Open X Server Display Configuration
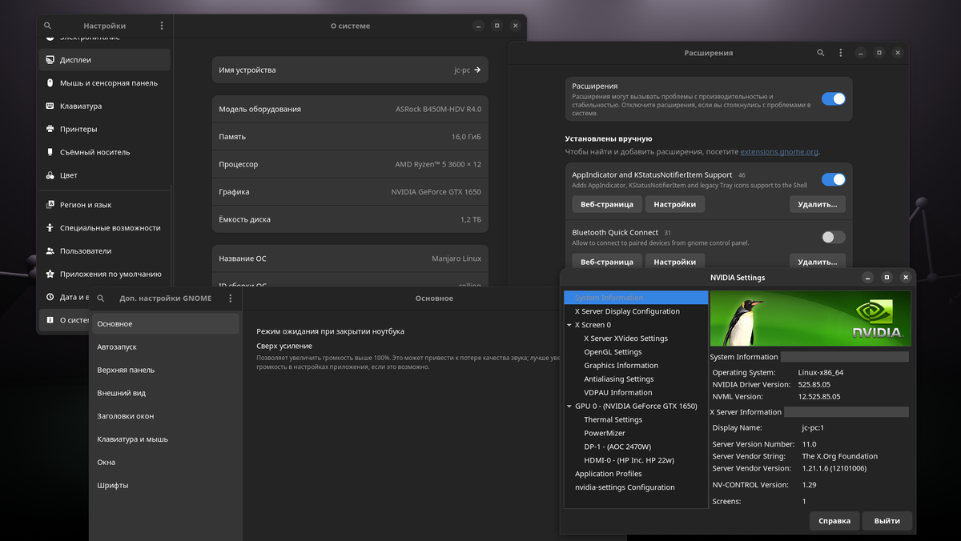The height and width of the screenshot is (541, 961). click(627, 311)
